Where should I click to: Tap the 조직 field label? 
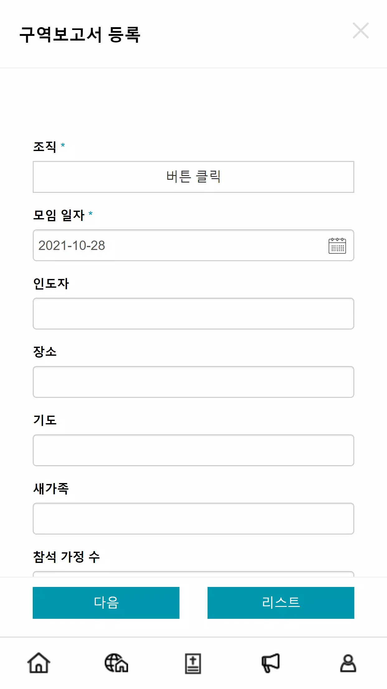click(x=45, y=147)
